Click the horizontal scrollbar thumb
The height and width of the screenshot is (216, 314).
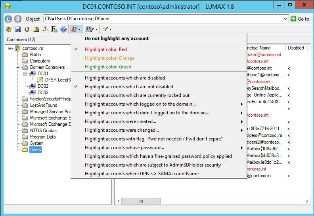141,201
